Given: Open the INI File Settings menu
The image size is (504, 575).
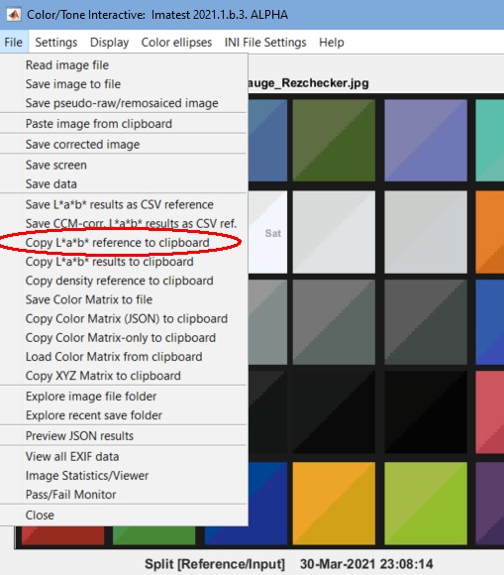Looking at the screenshot, I should pos(265,43).
